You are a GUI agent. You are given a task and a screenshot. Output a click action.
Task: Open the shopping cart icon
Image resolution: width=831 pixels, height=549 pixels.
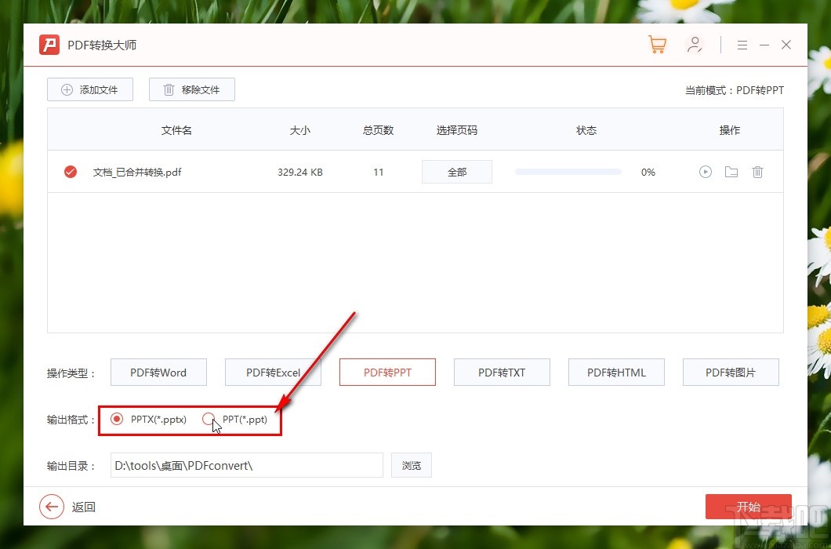click(657, 45)
